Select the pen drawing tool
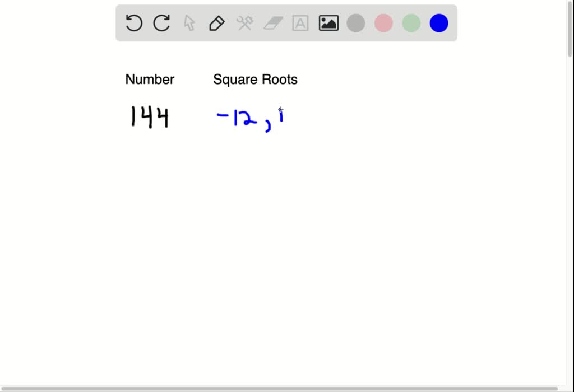 coord(216,23)
